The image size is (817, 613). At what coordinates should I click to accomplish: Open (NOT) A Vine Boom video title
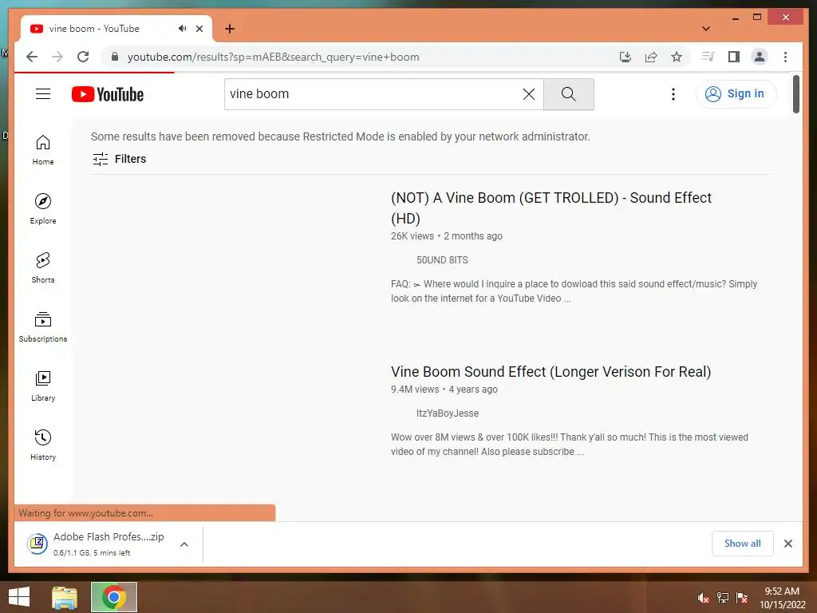[x=551, y=208]
